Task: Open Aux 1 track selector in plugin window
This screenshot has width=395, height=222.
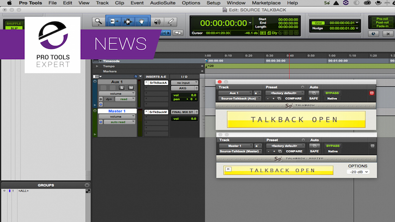Action: pyautogui.click(x=236, y=93)
